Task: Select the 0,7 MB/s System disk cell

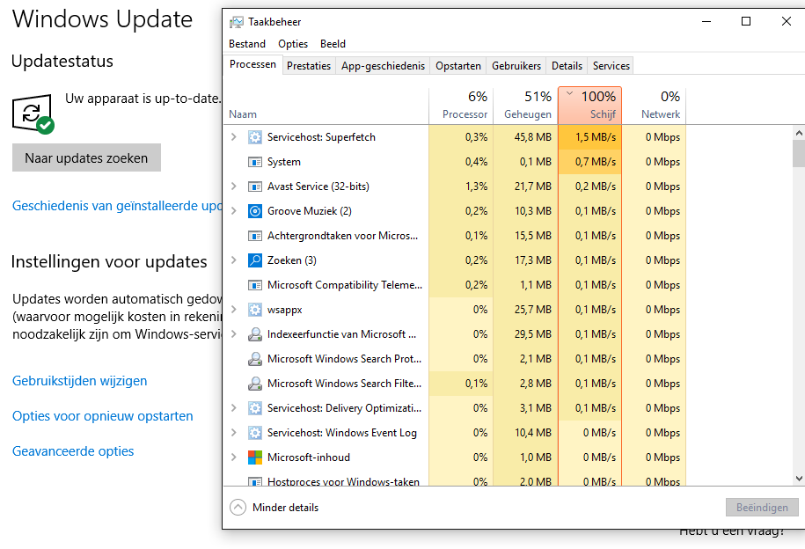Action: tap(589, 162)
